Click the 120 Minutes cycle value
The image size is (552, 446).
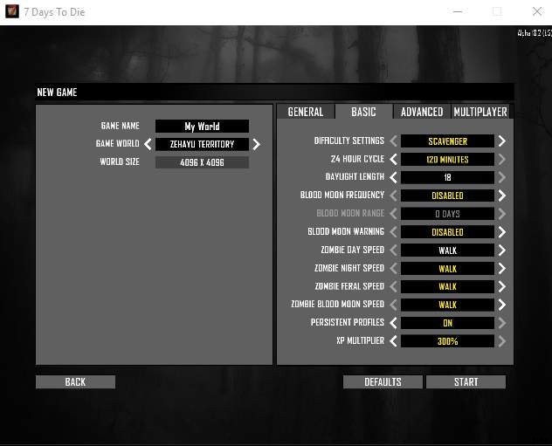tap(447, 160)
